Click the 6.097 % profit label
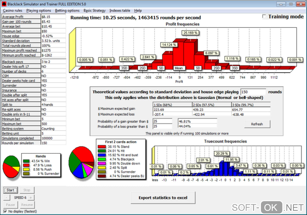The height and width of the screenshot is (215, 307). pos(212,53)
